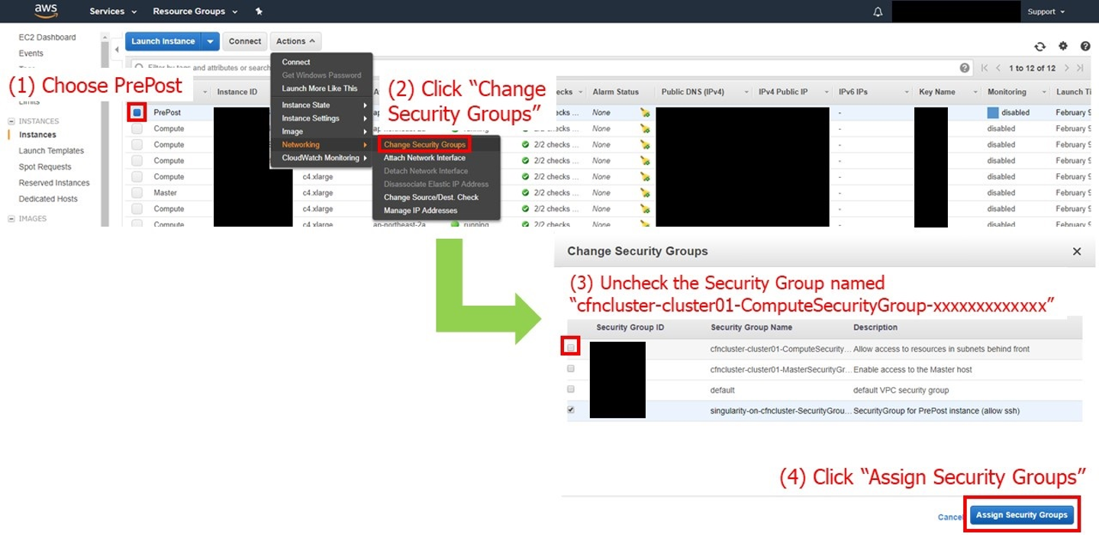Select Change Security Groups
The height and width of the screenshot is (535, 1099).
[x=424, y=144]
